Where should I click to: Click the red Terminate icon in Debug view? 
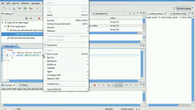(39, 18)
